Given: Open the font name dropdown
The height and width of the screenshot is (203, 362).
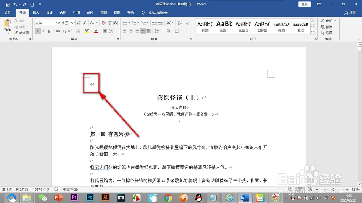Looking at the screenshot, I should tap(58, 23).
